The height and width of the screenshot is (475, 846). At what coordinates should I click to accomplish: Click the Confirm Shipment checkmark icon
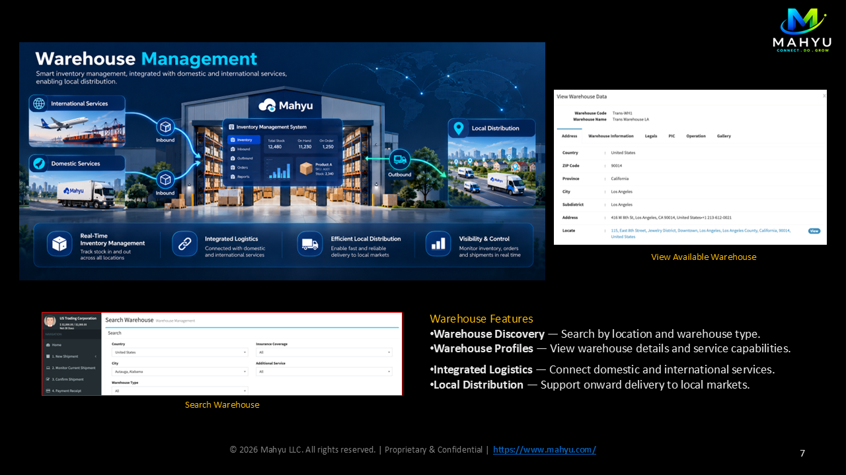pyautogui.click(x=48, y=379)
